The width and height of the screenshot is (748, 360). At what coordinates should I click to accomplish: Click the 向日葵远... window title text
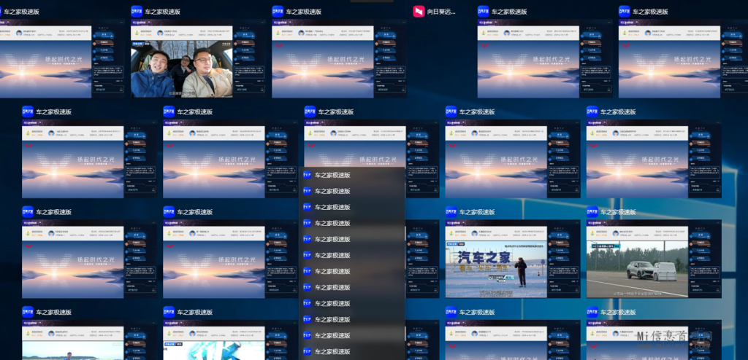point(441,12)
